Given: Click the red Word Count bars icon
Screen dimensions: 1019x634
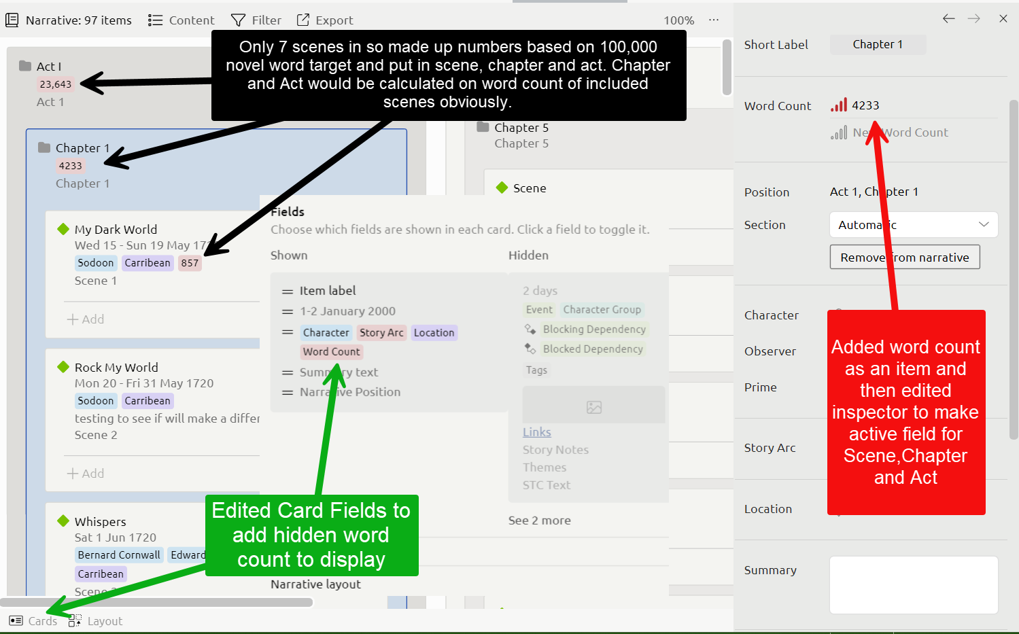Looking at the screenshot, I should coord(839,105).
